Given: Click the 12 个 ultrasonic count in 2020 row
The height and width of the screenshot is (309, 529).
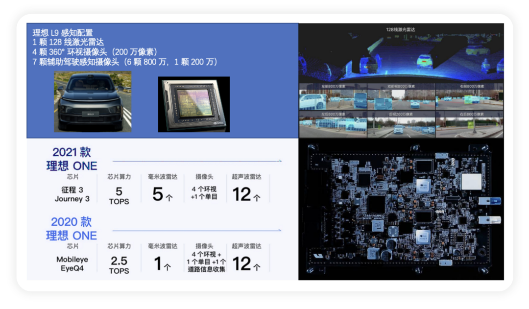Looking at the screenshot, I should pyautogui.click(x=246, y=264).
